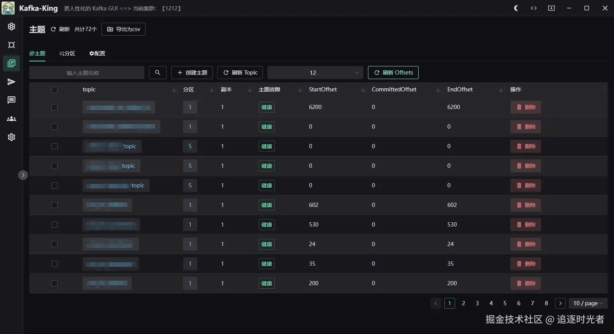Sort by the 副本 column arrow
The height and width of the screenshot is (334, 614).
click(x=250, y=89)
